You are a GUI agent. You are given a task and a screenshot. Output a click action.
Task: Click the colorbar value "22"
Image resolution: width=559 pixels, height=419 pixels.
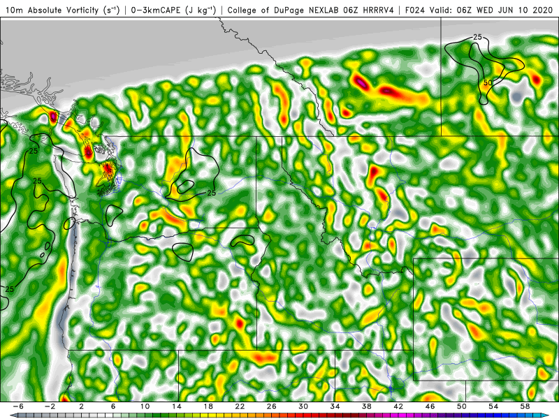point(240,406)
